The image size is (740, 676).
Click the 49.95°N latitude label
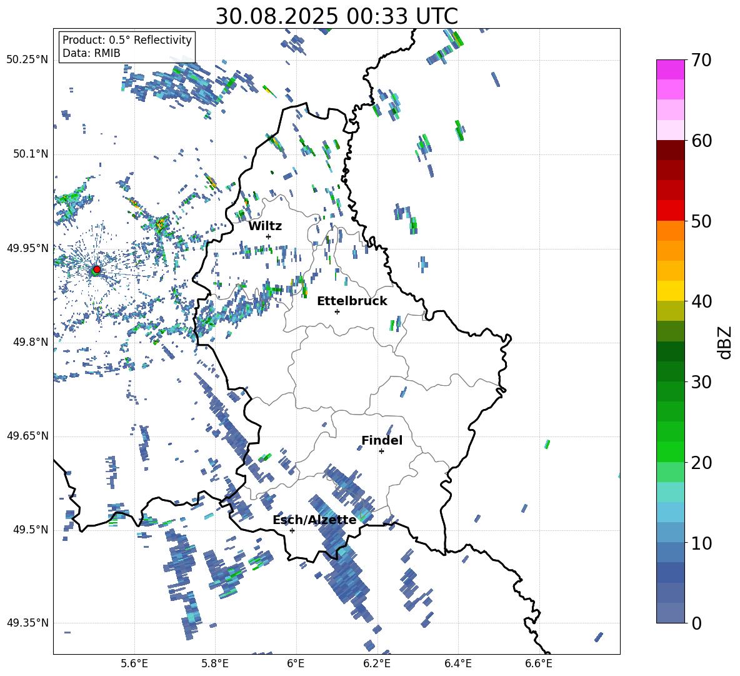pos(27,248)
